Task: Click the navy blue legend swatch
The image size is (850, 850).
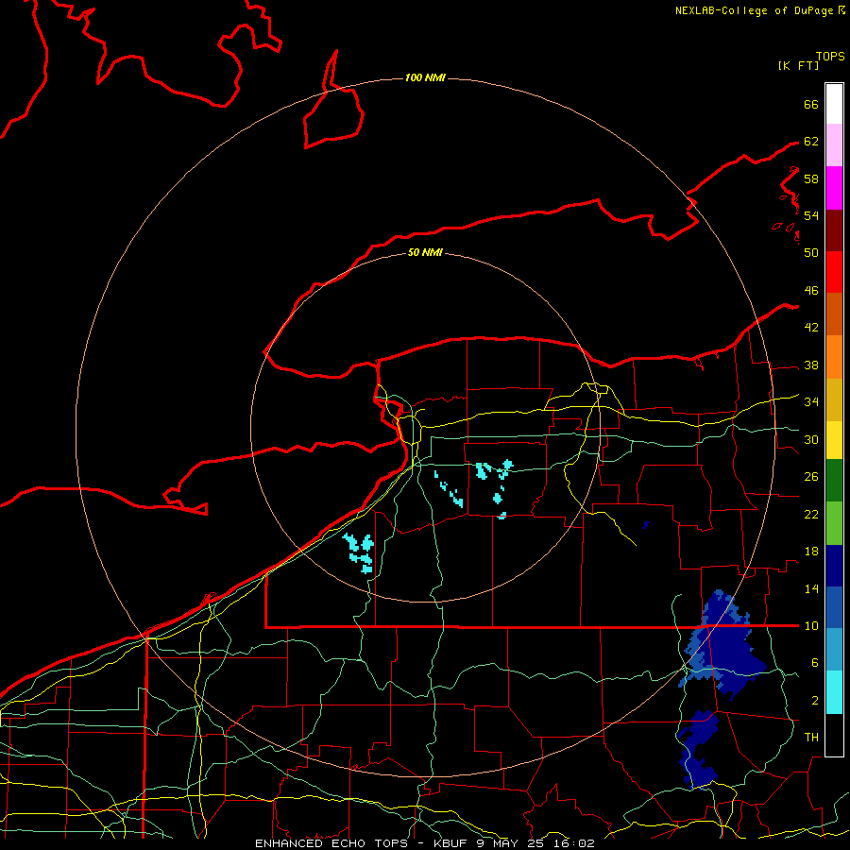Action: (x=834, y=566)
